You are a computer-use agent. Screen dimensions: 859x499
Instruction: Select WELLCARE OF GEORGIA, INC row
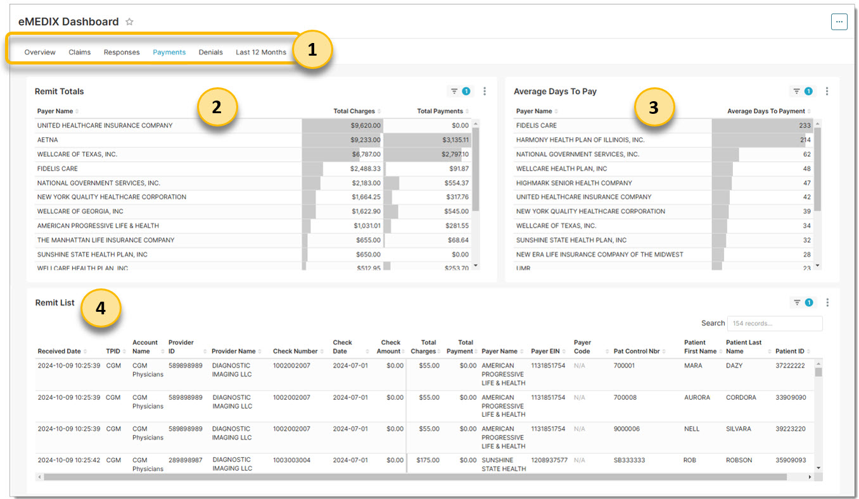coord(253,211)
